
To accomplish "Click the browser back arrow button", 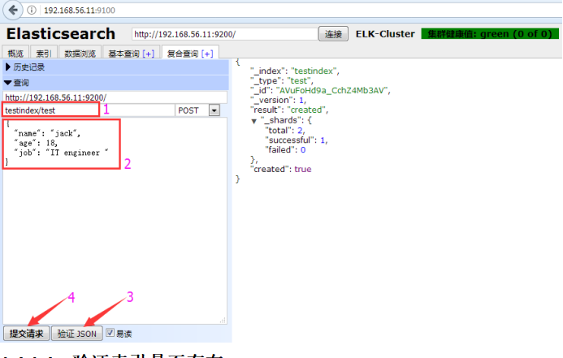I will click(x=13, y=10).
